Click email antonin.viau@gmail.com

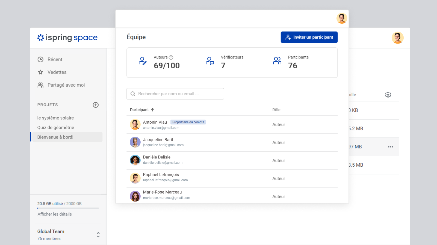[x=161, y=128]
